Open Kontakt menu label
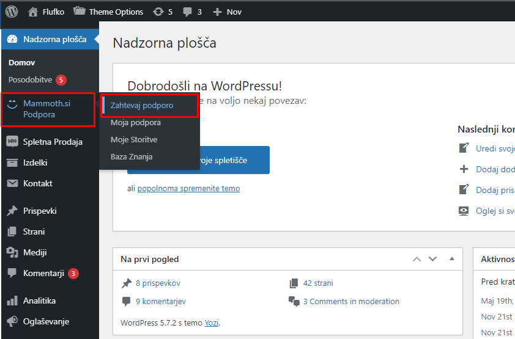The image size is (515, 339). tap(38, 183)
